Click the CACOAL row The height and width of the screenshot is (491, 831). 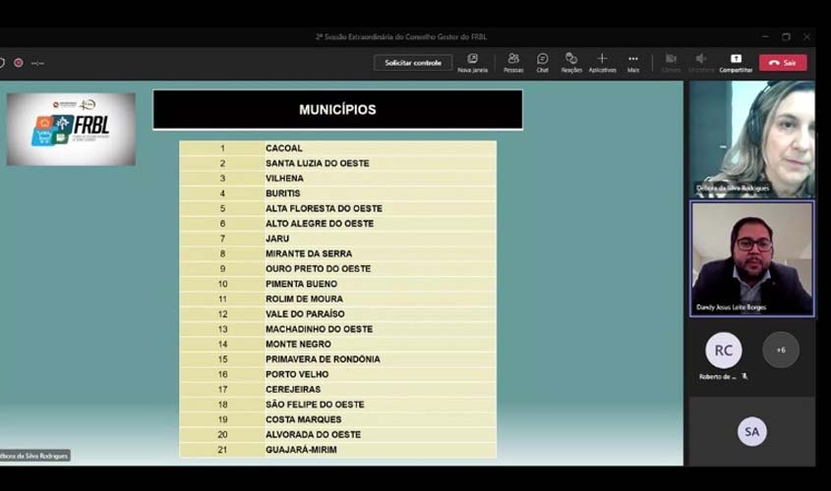tap(337, 148)
